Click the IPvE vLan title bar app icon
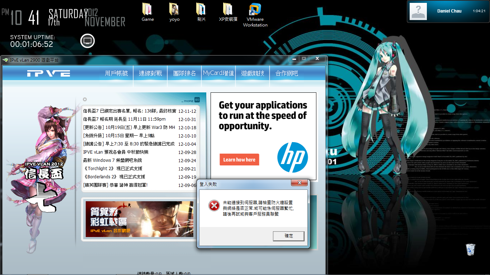This screenshot has width=490, height=275. pos(5,60)
